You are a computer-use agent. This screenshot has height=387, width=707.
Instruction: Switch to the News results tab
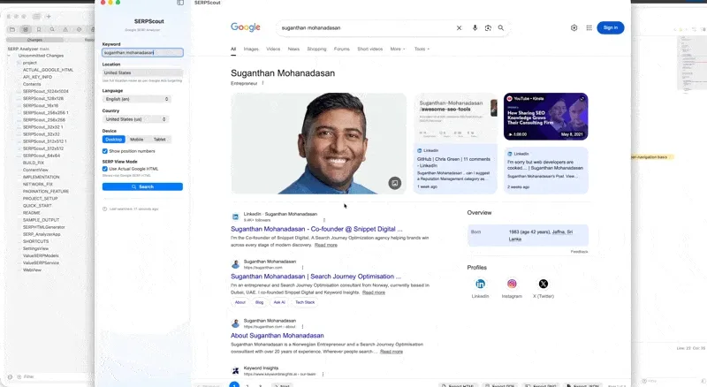click(293, 49)
